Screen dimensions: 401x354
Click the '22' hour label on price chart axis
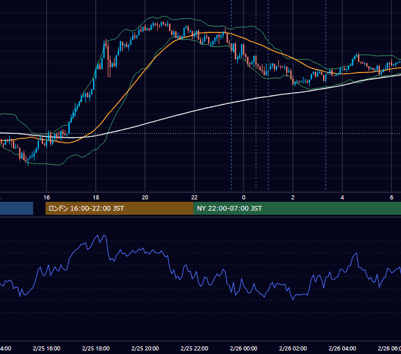coord(195,198)
